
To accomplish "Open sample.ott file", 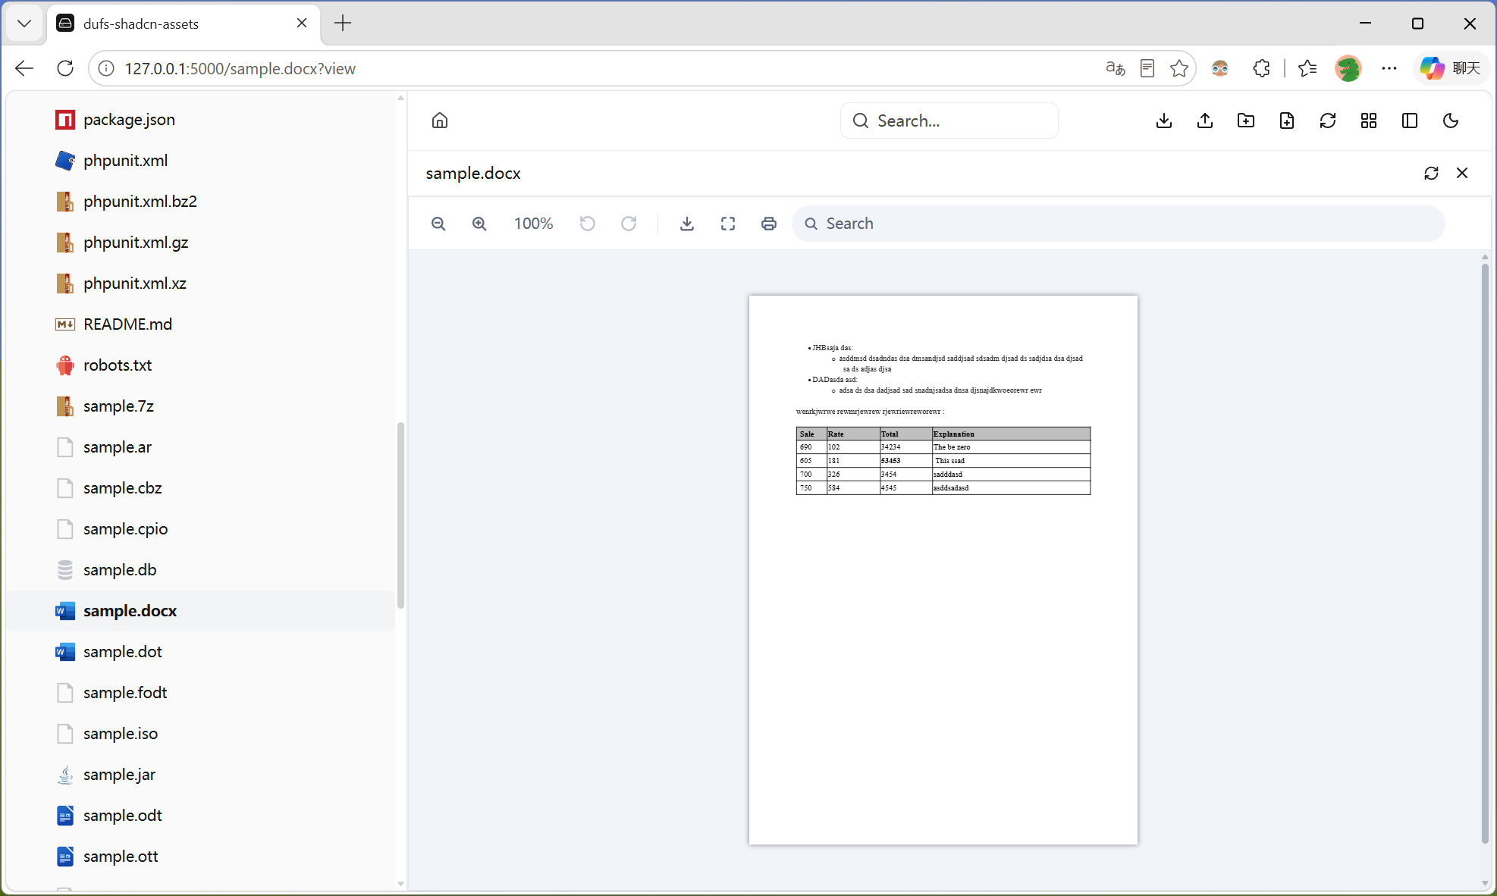I will (201, 857).
